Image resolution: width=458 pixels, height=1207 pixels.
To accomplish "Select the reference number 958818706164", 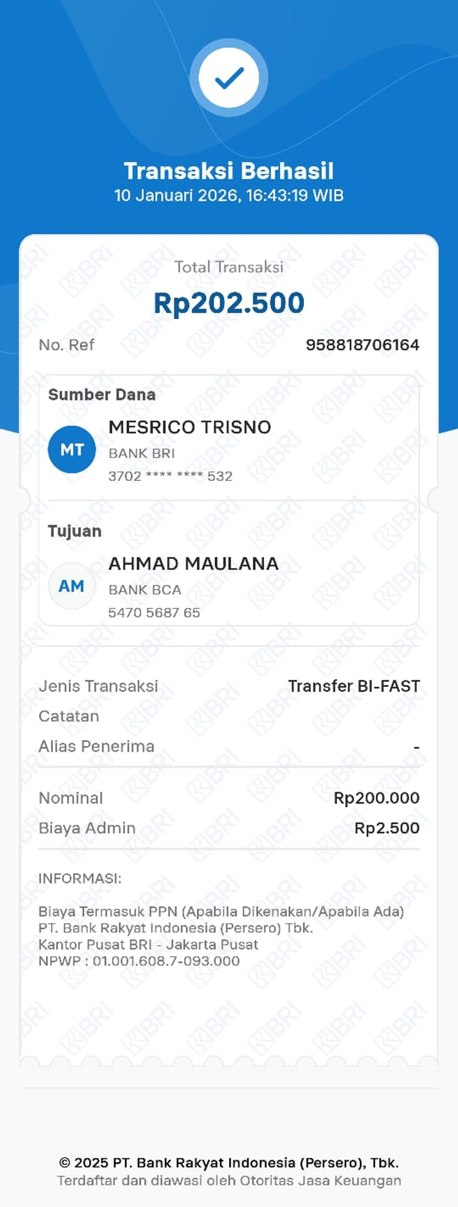I will [x=362, y=345].
